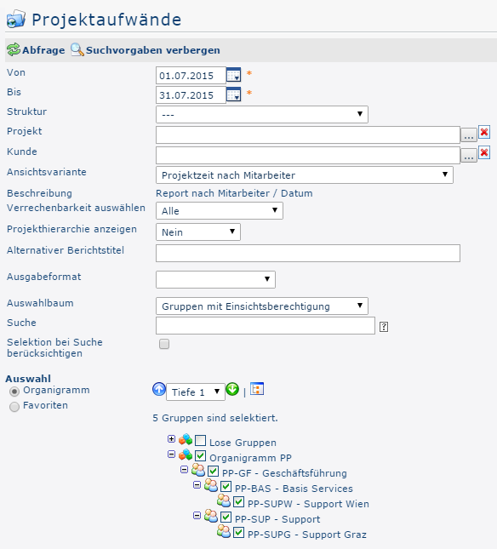Collapse the PP-BAS - Basis Services node
The image size is (497, 549).
point(197,485)
